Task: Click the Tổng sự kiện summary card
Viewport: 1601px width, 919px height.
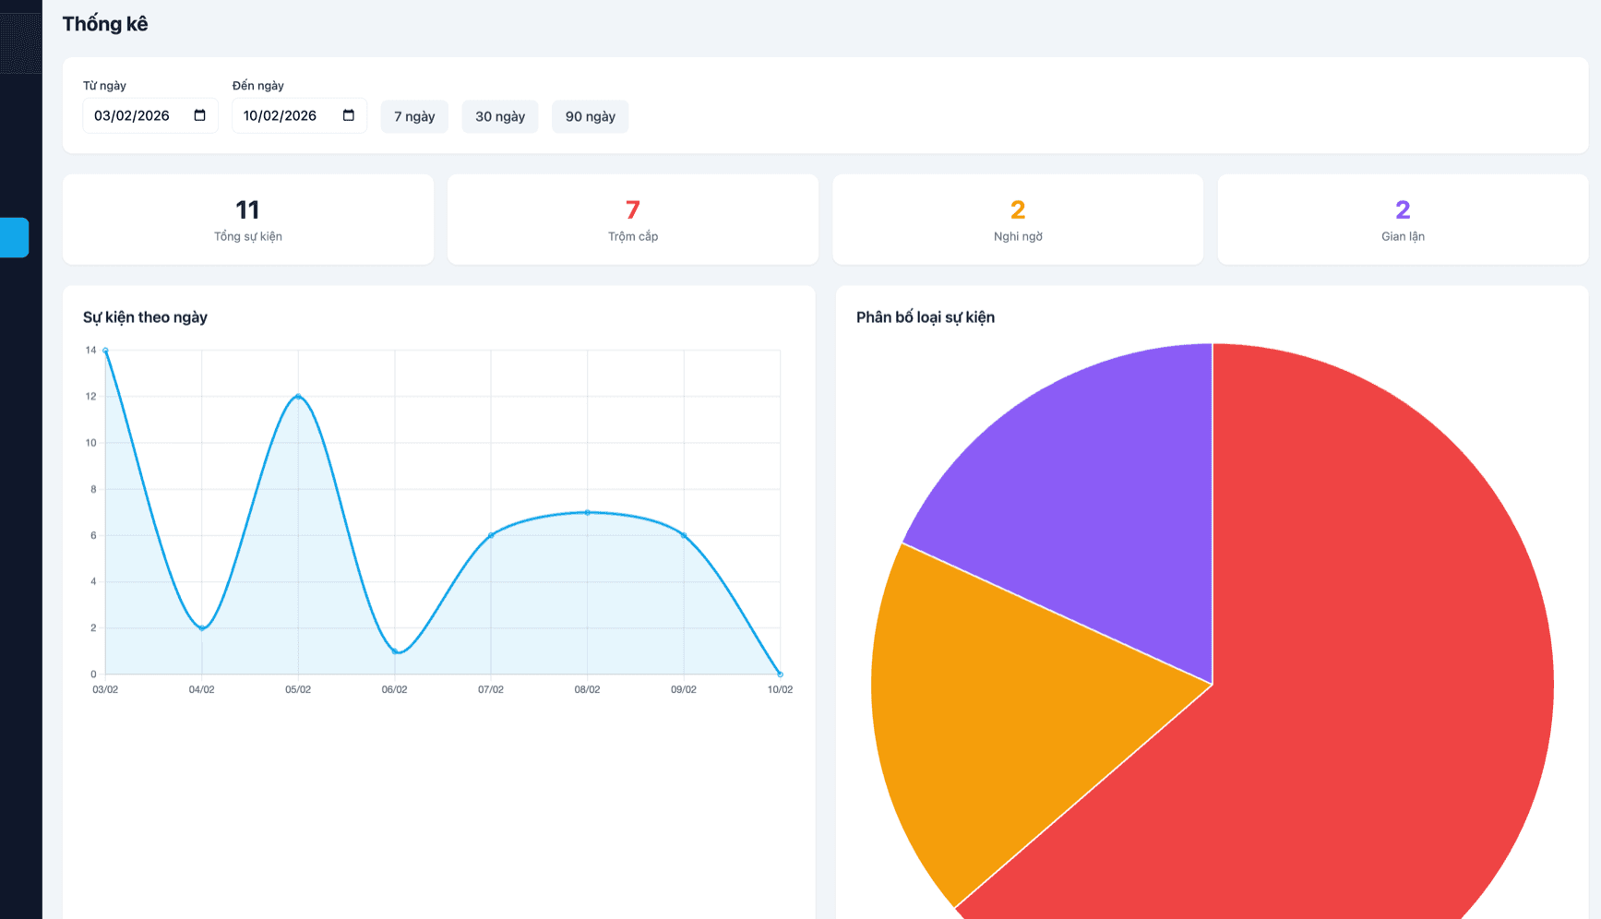Action: [248, 220]
